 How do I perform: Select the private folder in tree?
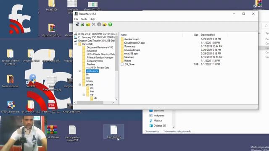pos(90,85)
